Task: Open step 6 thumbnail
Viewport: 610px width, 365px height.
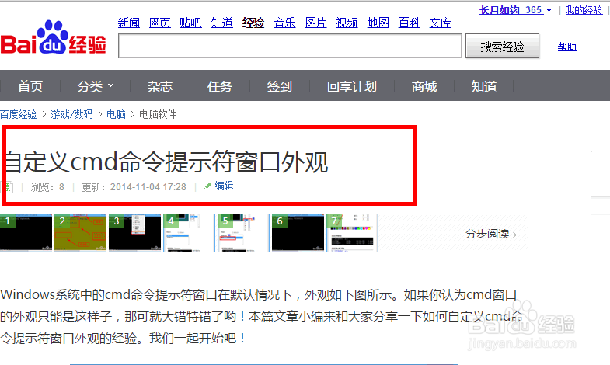Action: pyautogui.click(x=298, y=233)
